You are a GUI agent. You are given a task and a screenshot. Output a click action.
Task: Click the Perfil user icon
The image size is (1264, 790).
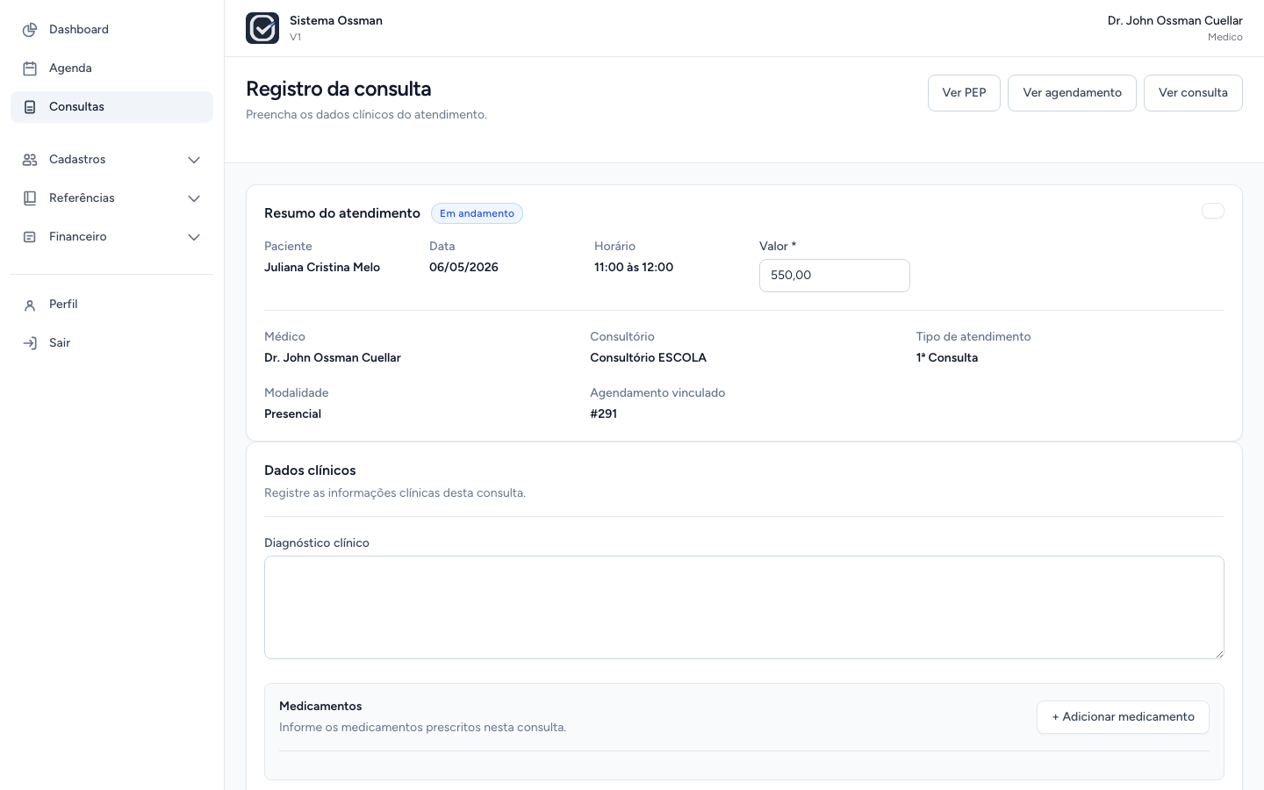30,305
